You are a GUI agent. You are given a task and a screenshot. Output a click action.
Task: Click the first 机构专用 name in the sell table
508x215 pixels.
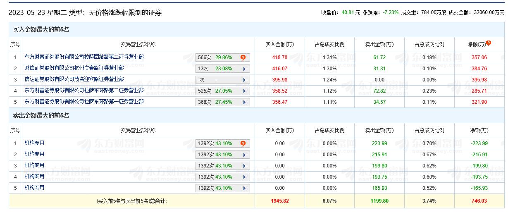(34, 143)
